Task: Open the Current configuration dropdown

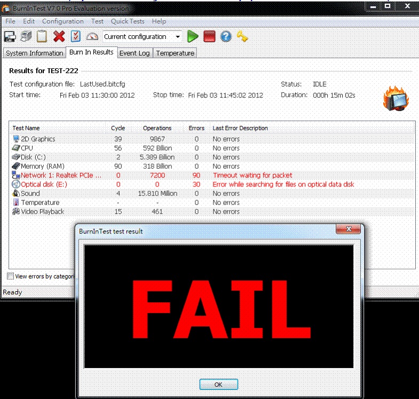Action: [x=143, y=37]
